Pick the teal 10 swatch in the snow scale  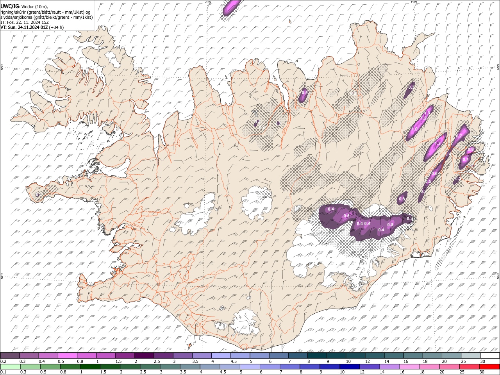(355, 355)
